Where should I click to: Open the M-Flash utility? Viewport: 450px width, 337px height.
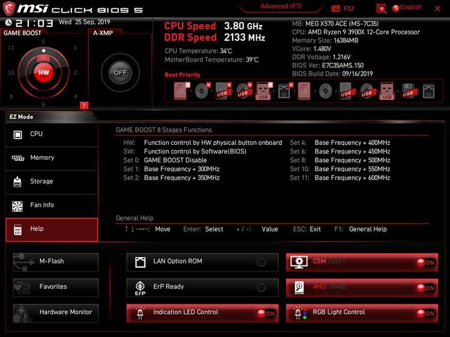[56, 262]
